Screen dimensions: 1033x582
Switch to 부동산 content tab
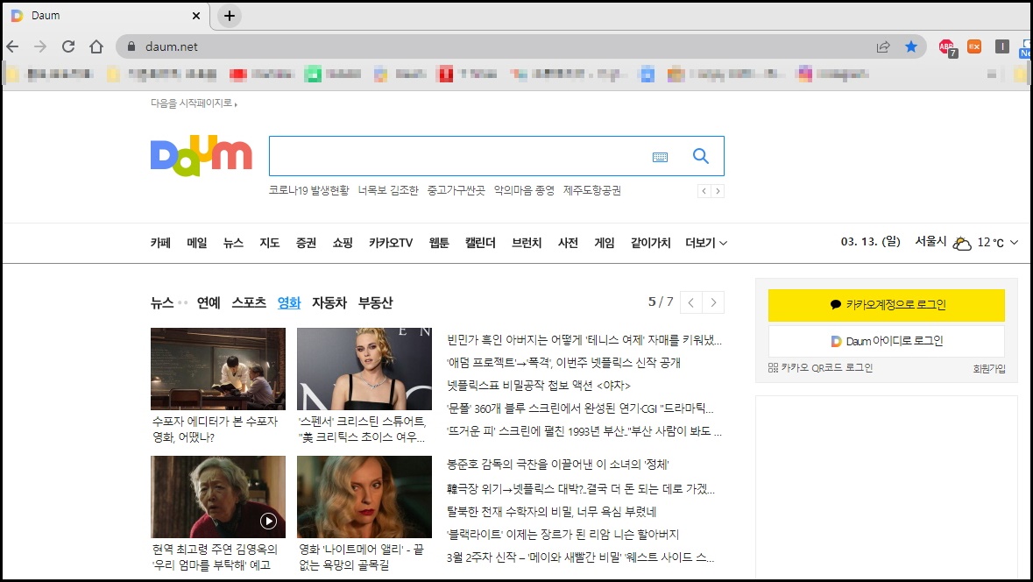pos(376,302)
